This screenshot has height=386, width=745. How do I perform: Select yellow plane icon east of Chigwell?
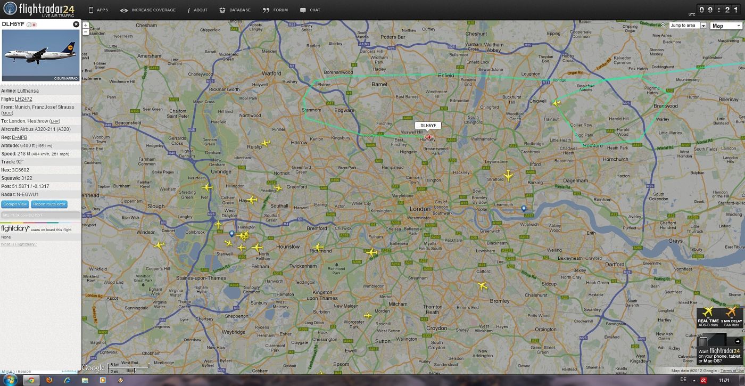(556, 103)
